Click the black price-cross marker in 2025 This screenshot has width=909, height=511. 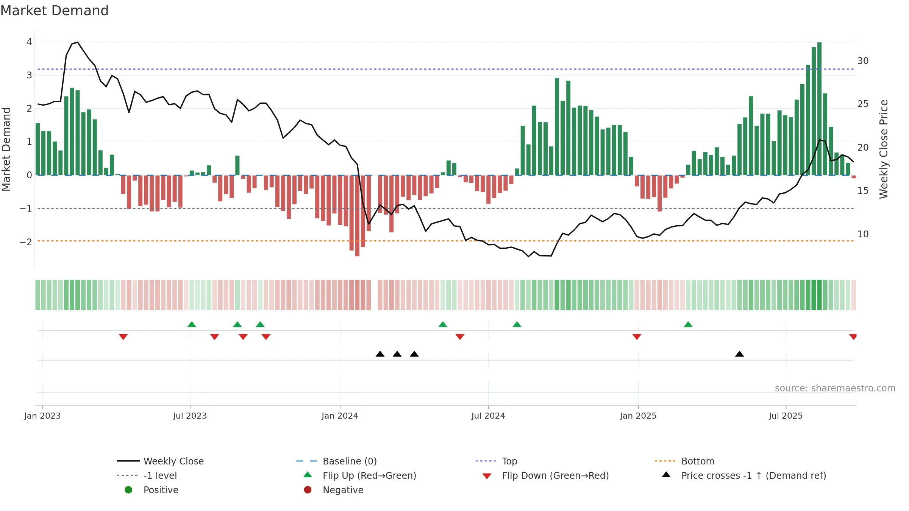(x=739, y=354)
